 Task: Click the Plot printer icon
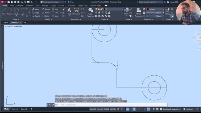[28, 2]
